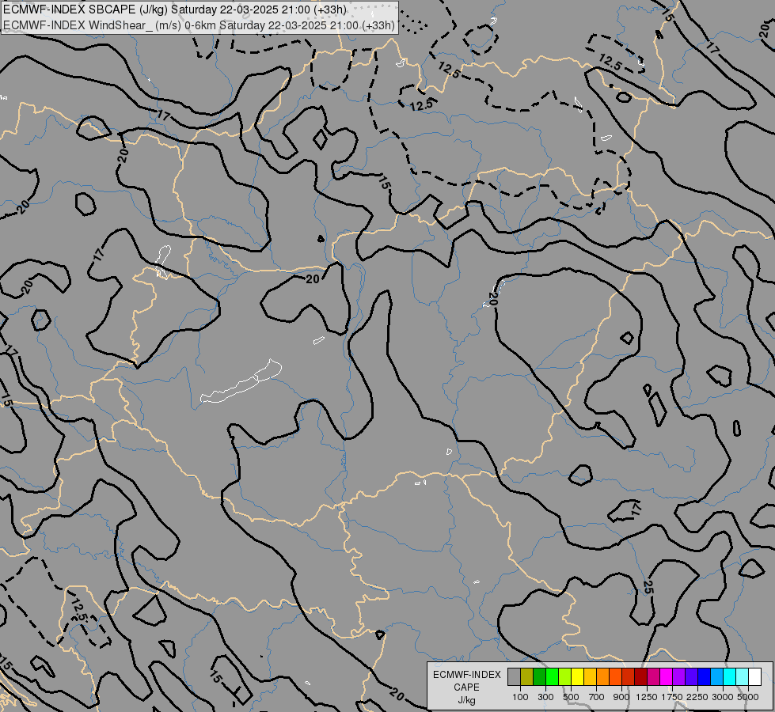Click the 500 value under the legend
The image size is (775, 712).
[x=571, y=697]
